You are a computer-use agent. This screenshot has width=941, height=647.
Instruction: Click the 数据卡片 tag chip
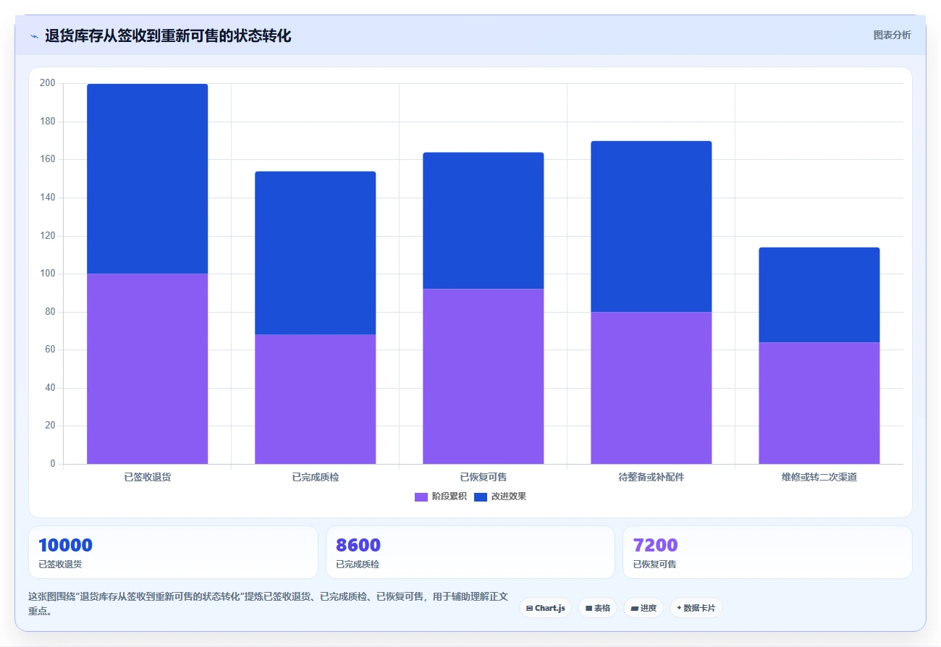(x=696, y=608)
